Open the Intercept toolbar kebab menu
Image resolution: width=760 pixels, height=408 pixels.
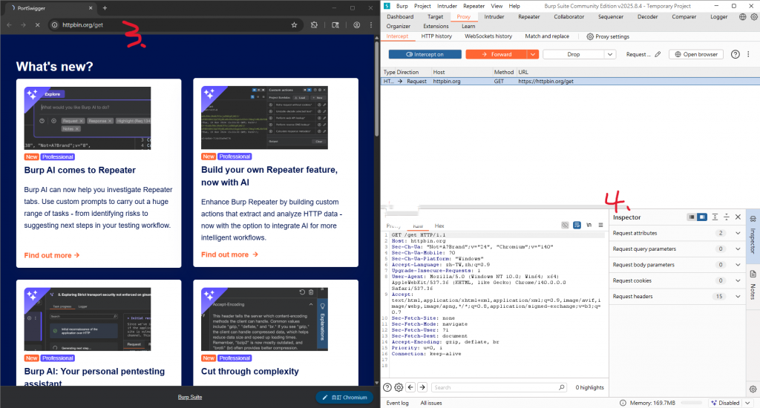[x=748, y=54]
